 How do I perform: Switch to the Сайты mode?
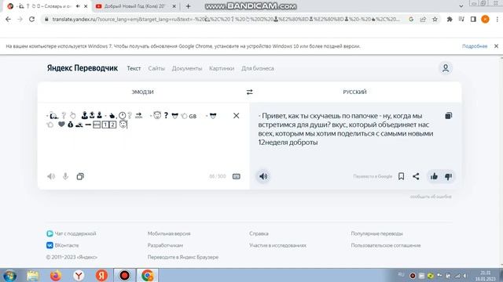156,68
